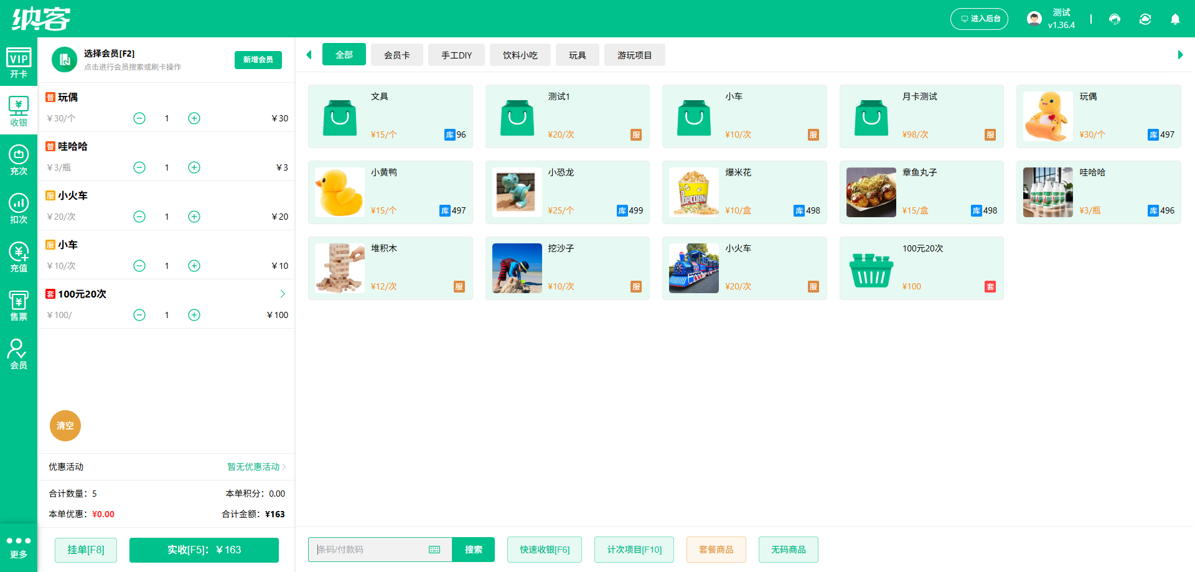Increase quantity of 小火车 in cart
Image resolution: width=1195 pixels, height=572 pixels.
click(x=194, y=217)
